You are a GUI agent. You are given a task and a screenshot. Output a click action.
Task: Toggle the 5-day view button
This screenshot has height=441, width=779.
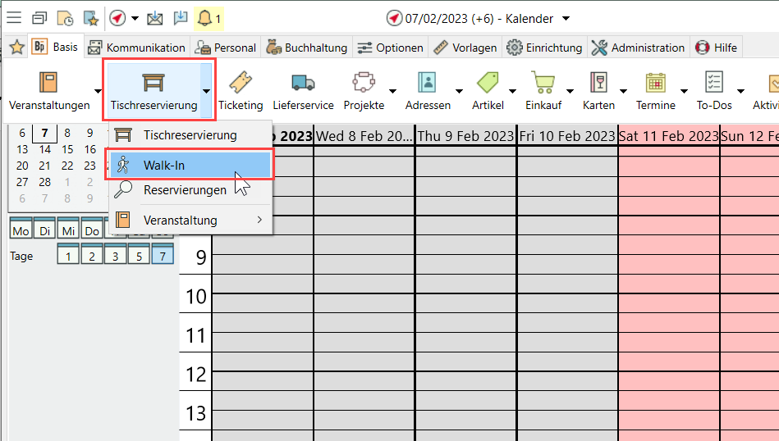139,256
